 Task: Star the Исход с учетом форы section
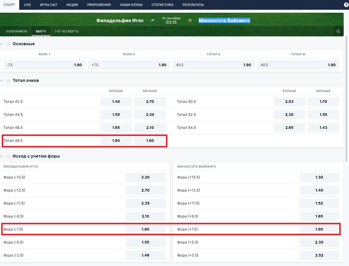click(8, 156)
